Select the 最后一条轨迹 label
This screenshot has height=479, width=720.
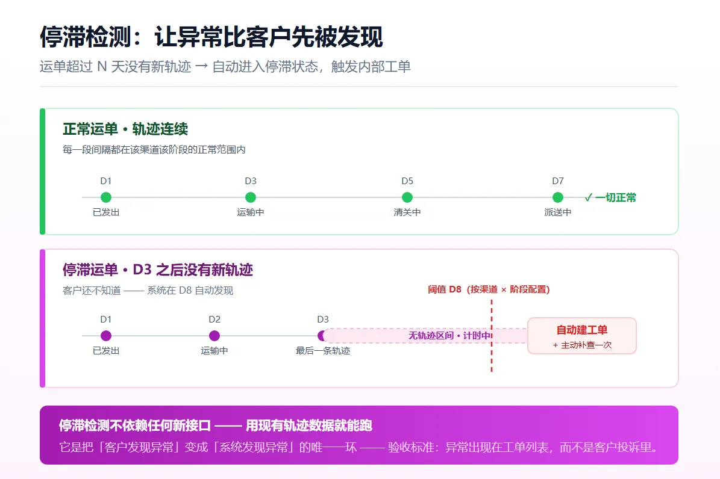[323, 351]
